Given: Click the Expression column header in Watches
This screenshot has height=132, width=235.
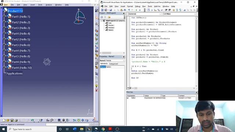Looking at the screenshot, I should (135, 95).
